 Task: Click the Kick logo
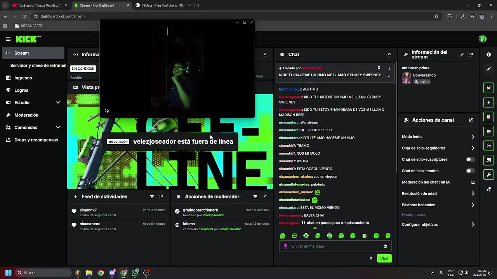point(28,39)
